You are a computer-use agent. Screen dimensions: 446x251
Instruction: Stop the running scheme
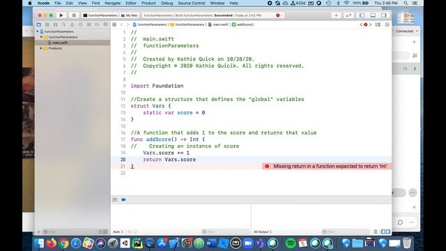(74, 15)
